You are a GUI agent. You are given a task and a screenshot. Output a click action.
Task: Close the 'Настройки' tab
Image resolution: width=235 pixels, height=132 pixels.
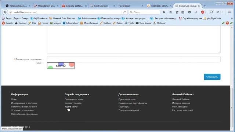[x=142, y=6]
